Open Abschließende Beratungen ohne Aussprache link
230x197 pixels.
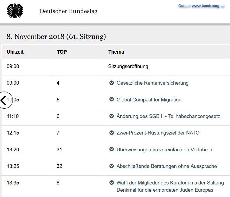tap(167, 166)
